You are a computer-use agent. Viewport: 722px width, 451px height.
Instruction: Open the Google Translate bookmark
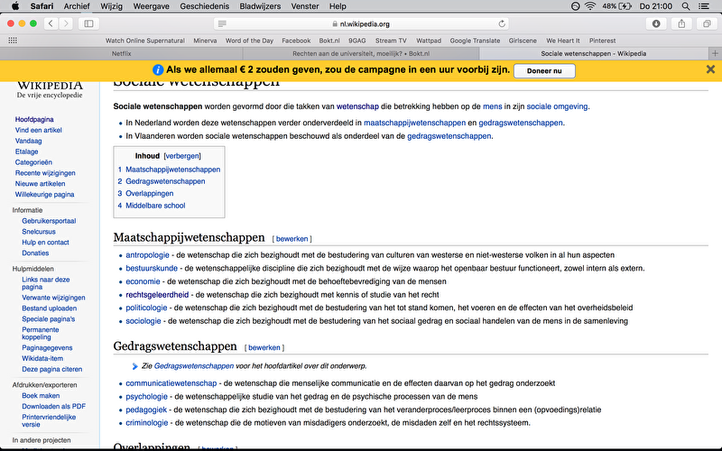tap(475, 41)
